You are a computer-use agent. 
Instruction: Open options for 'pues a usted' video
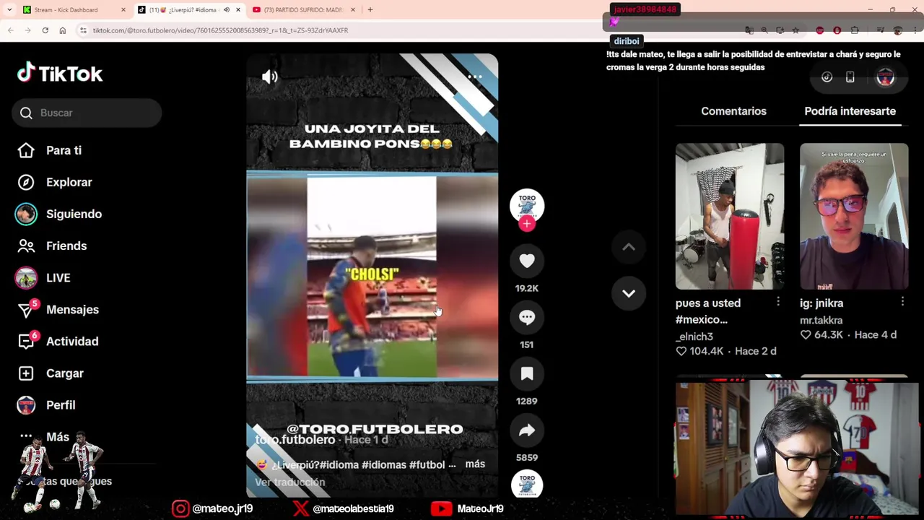tap(778, 302)
